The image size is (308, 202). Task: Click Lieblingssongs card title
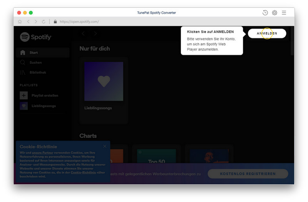[98, 108]
